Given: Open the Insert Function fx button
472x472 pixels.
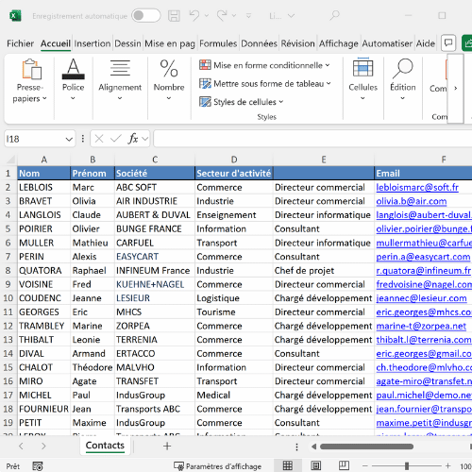Looking at the screenshot, I should [x=133, y=139].
